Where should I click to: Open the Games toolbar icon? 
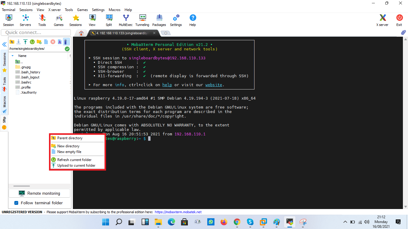coord(59,20)
